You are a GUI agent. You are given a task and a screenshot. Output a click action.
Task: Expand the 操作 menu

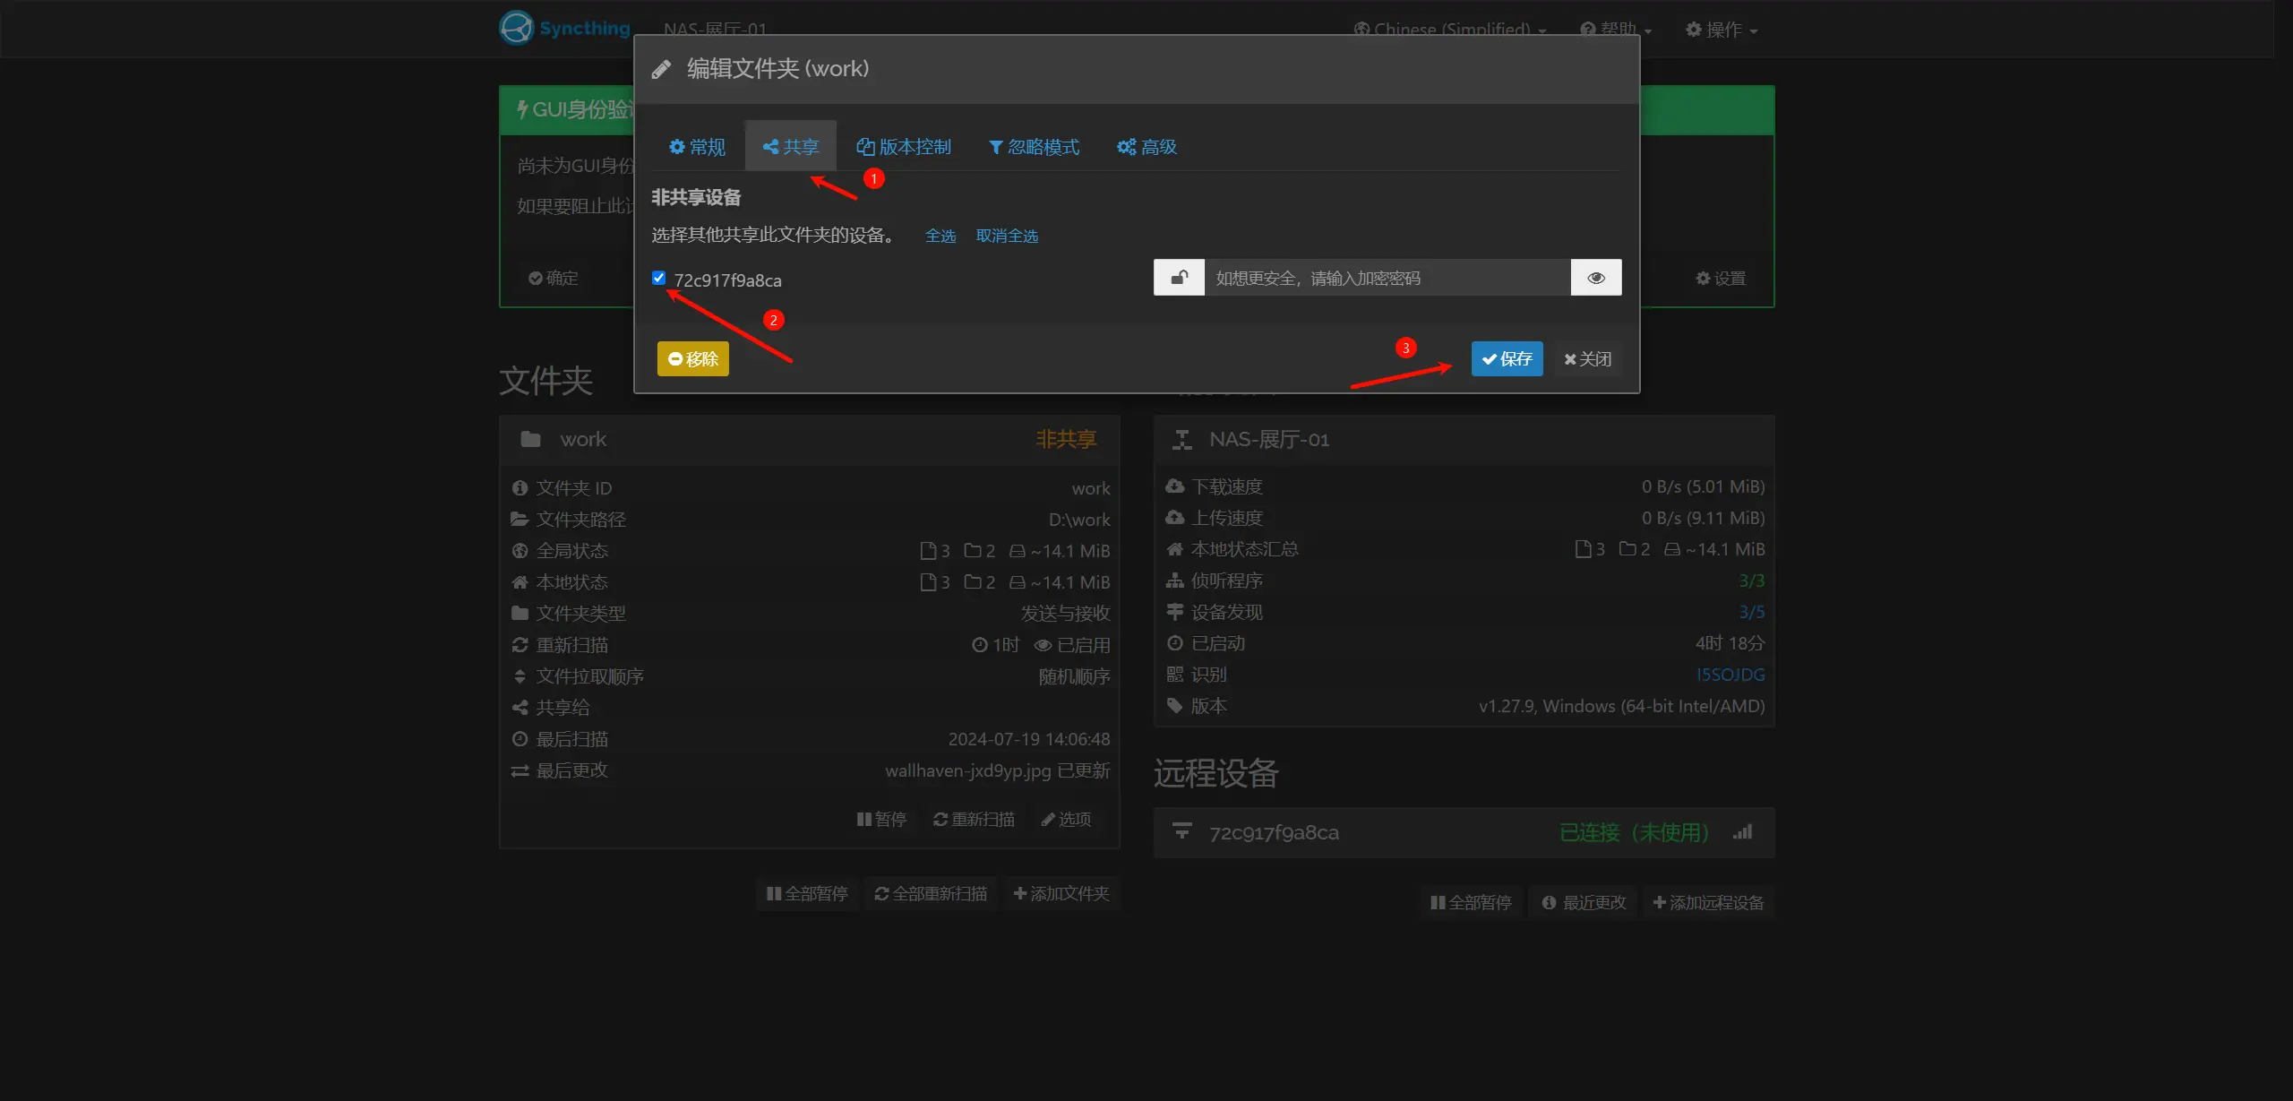pyautogui.click(x=1719, y=29)
